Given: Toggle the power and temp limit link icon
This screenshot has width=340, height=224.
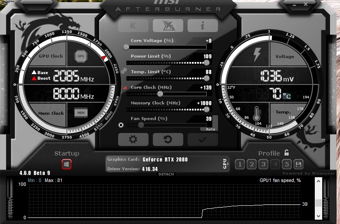Looking at the screenshot, I should tap(124, 71).
